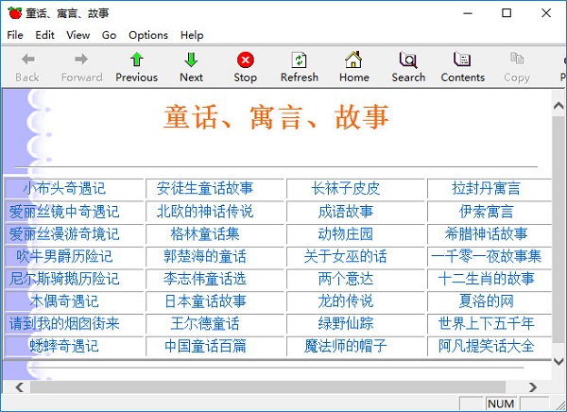Screen dimensions: 567x412
Task: Open the Options menu
Action: click(x=148, y=35)
